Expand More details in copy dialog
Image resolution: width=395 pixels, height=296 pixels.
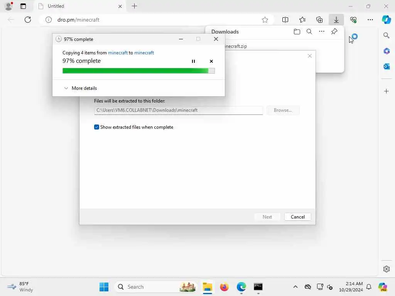(x=80, y=88)
